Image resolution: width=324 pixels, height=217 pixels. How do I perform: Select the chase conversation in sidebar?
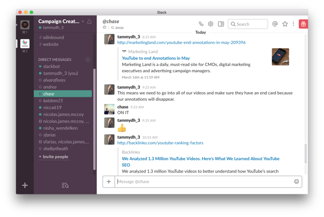coord(63,94)
